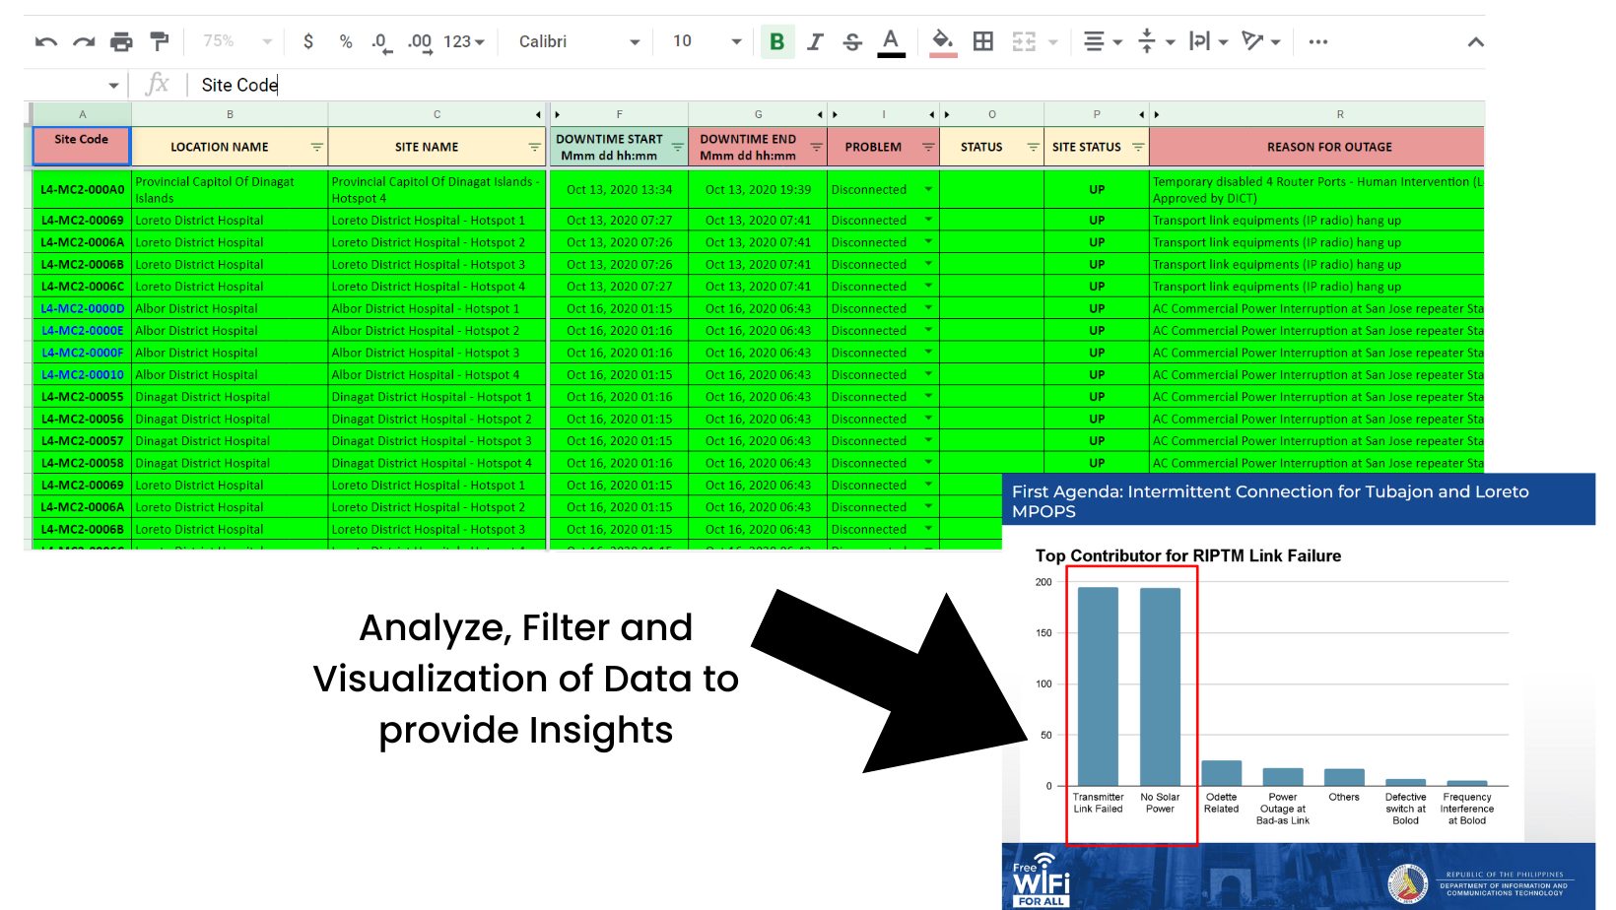
Task: Open filter for PROBLEM column
Action: pos(928,147)
